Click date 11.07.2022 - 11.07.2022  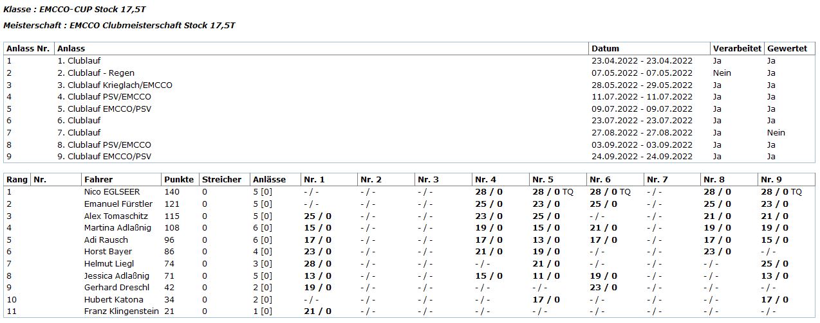point(642,96)
